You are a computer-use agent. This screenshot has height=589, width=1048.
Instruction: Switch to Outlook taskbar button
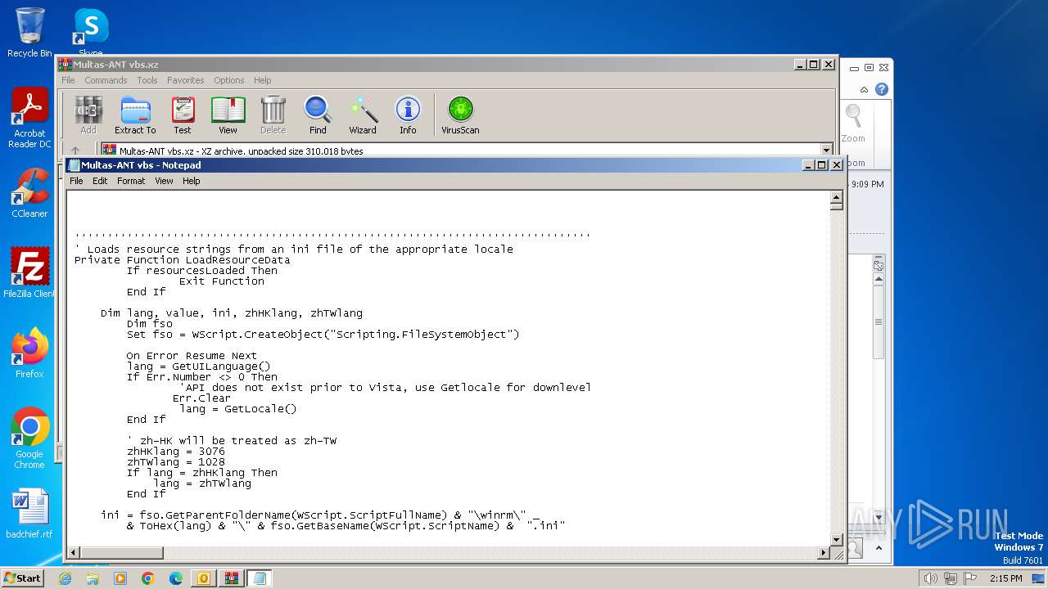pyautogui.click(x=204, y=578)
